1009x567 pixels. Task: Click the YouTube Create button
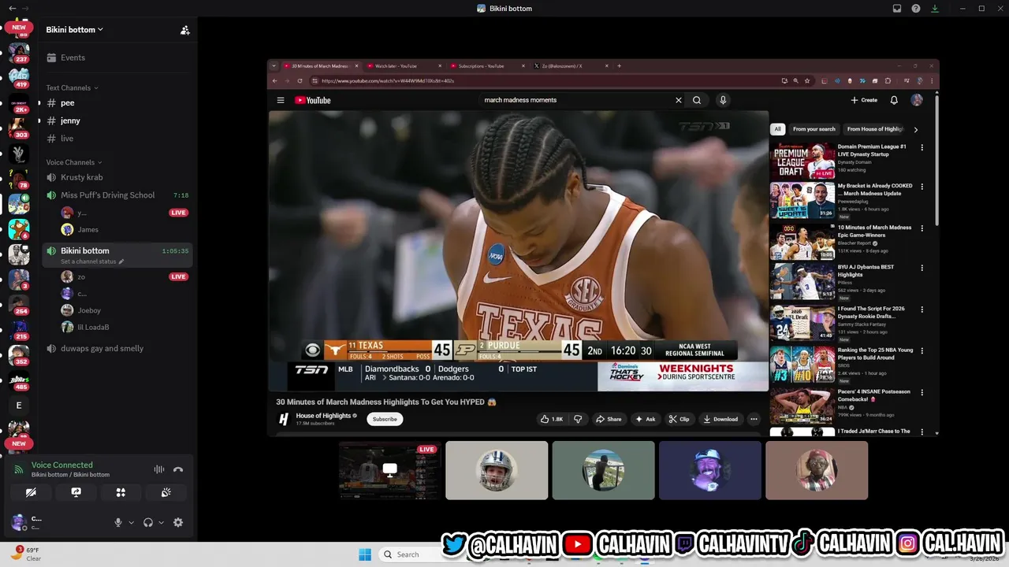tap(864, 100)
